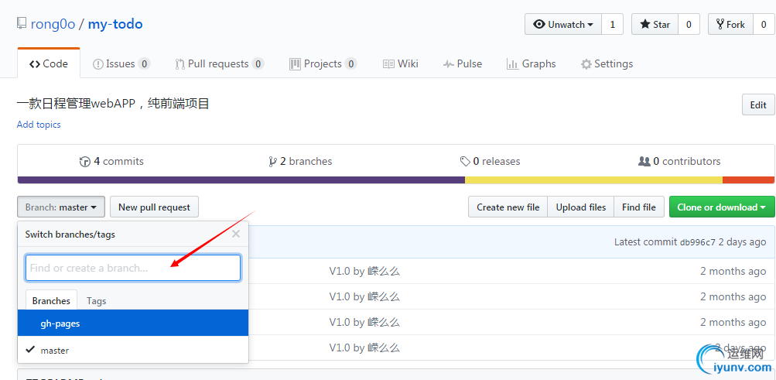This screenshot has width=776, height=380.
Task: Open the Pull requests tab
Action: coord(219,63)
